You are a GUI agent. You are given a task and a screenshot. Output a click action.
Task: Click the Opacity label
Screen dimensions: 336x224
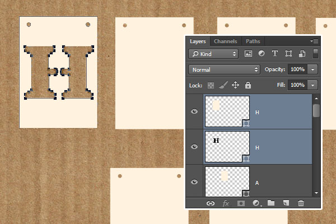275,69
